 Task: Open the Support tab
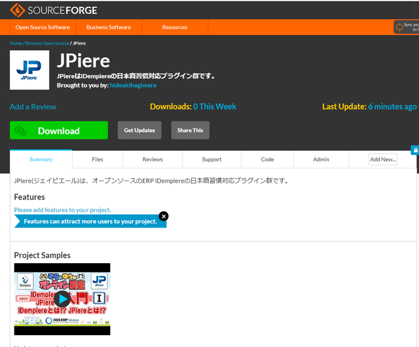211,159
